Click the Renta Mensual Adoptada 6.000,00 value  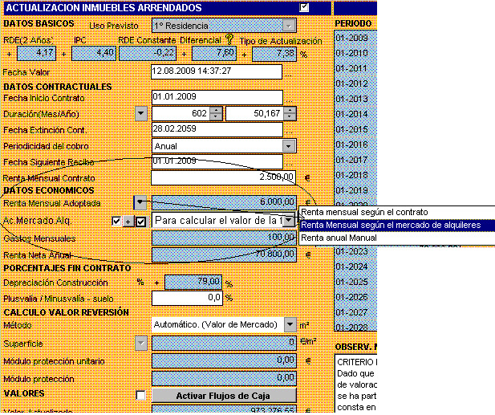224,203
